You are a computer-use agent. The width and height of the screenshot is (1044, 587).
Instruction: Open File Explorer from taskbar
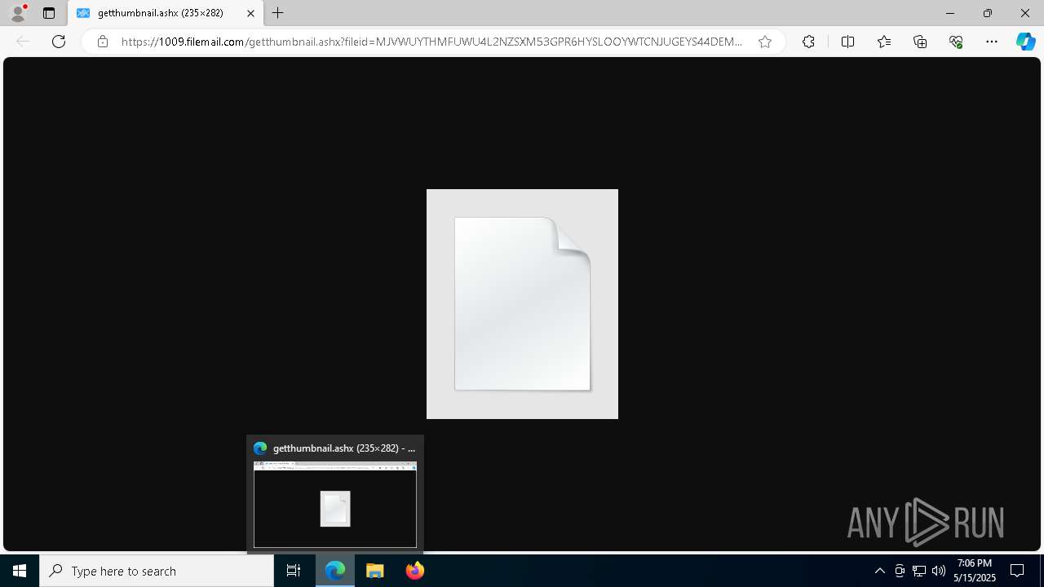[x=375, y=571]
